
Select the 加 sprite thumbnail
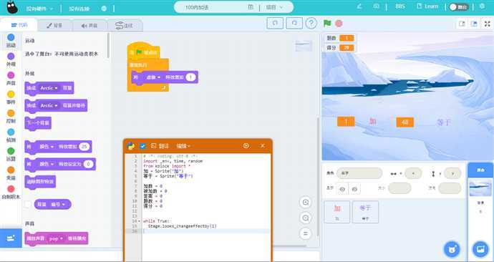click(336, 212)
